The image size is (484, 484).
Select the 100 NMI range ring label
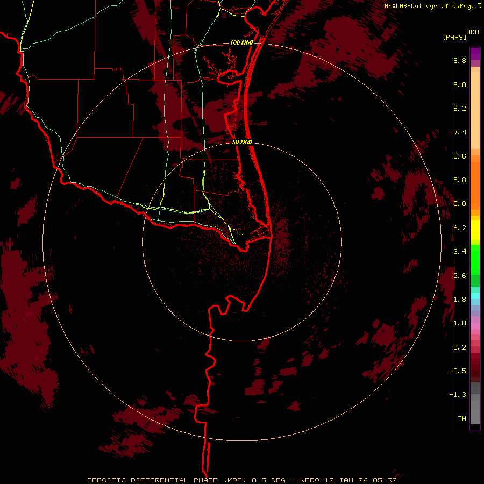[x=241, y=42]
